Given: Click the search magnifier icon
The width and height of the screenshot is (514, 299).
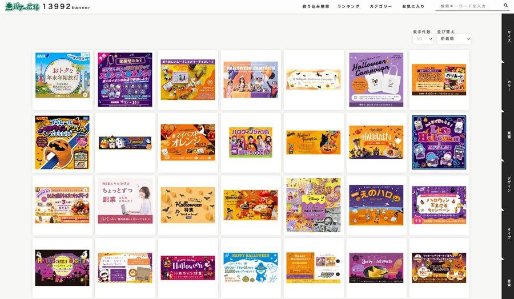Looking at the screenshot, I should [505, 6].
